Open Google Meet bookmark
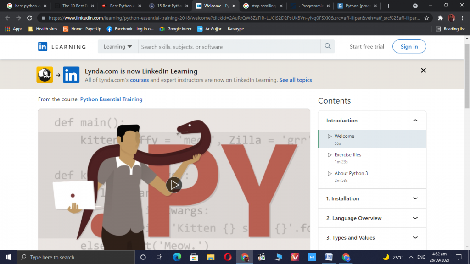The image size is (470, 264). click(x=176, y=29)
